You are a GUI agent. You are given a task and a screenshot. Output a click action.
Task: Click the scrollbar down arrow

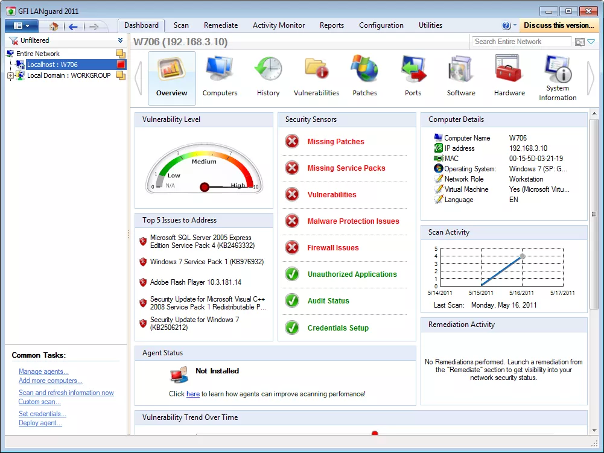(x=594, y=430)
